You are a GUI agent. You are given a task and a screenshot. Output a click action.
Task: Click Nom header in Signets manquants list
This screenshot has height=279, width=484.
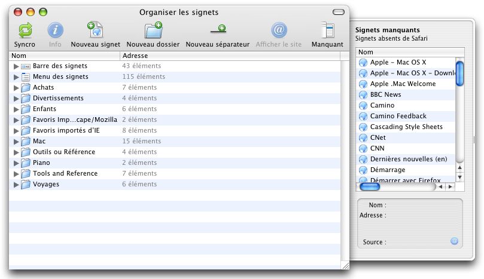(x=410, y=52)
